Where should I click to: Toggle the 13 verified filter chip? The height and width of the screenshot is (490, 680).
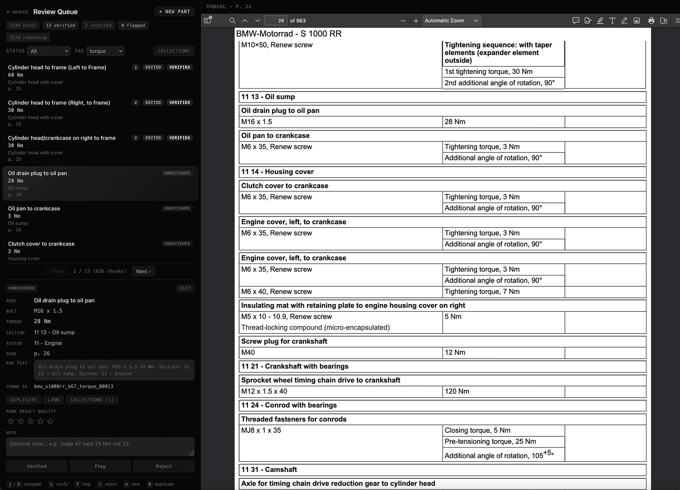pyautogui.click(x=60, y=25)
